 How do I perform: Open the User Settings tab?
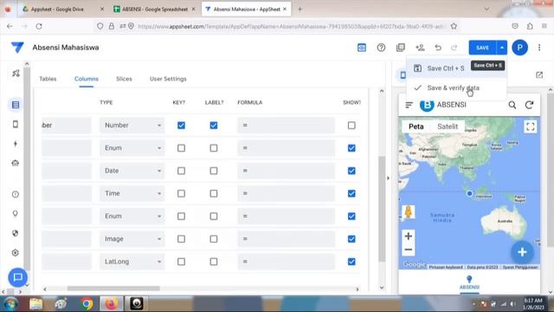tap(168, 79)
